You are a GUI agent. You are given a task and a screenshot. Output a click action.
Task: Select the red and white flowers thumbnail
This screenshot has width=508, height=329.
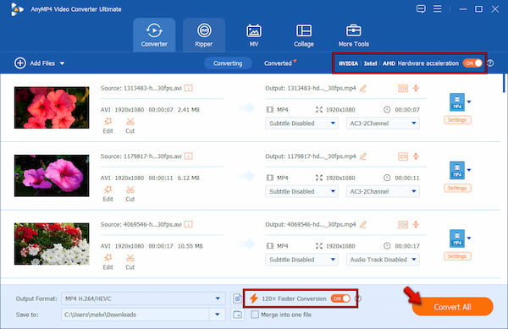[52, 244]
